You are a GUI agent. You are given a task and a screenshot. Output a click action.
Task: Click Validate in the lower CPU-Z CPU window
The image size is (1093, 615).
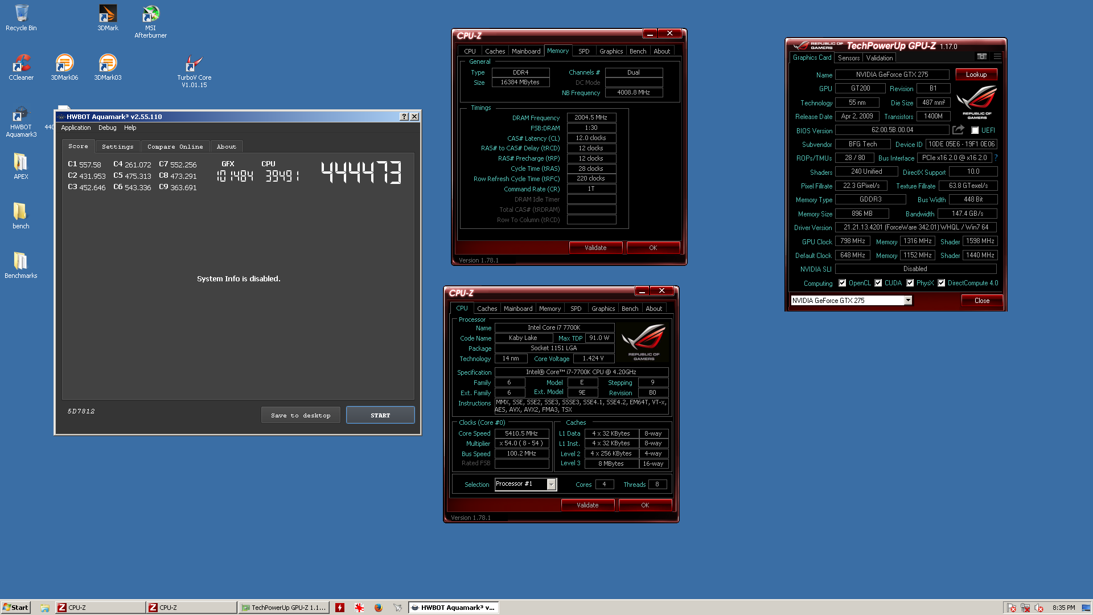tap(587, 505)
